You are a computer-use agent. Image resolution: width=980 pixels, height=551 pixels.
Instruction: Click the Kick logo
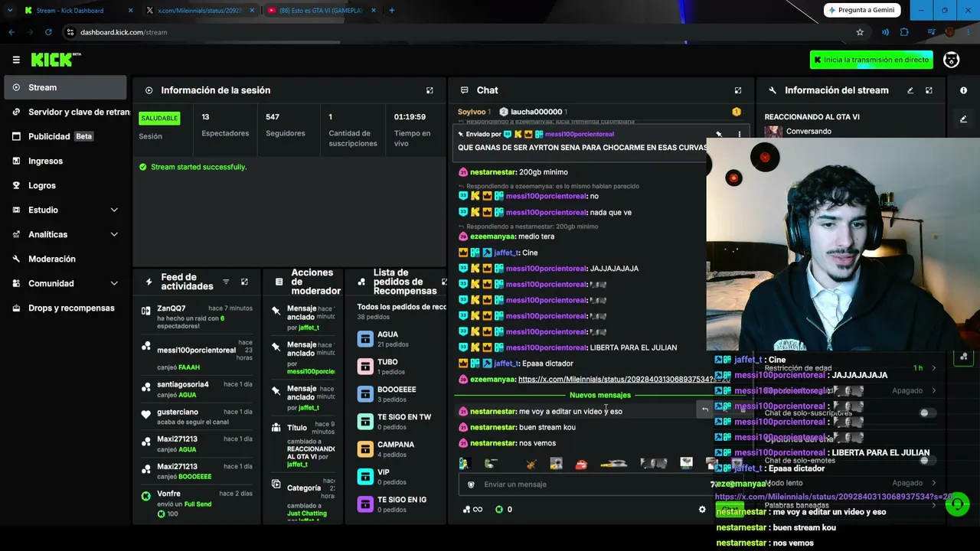pyautogui.click(x=56, y=60)
